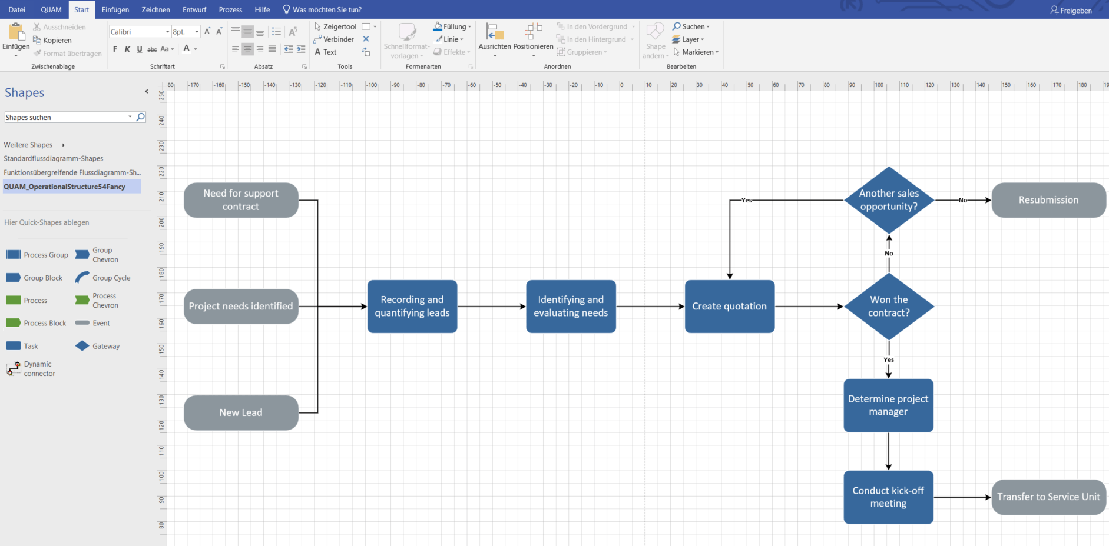Click the Gateway diamond stencil shape
Image resolution: width=1109 pixels, height=546 pixels.
(82, 346)
